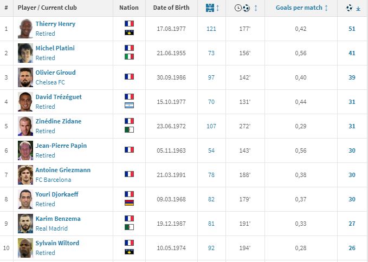Click Algeria flag in Zidane row

point(129,130)
